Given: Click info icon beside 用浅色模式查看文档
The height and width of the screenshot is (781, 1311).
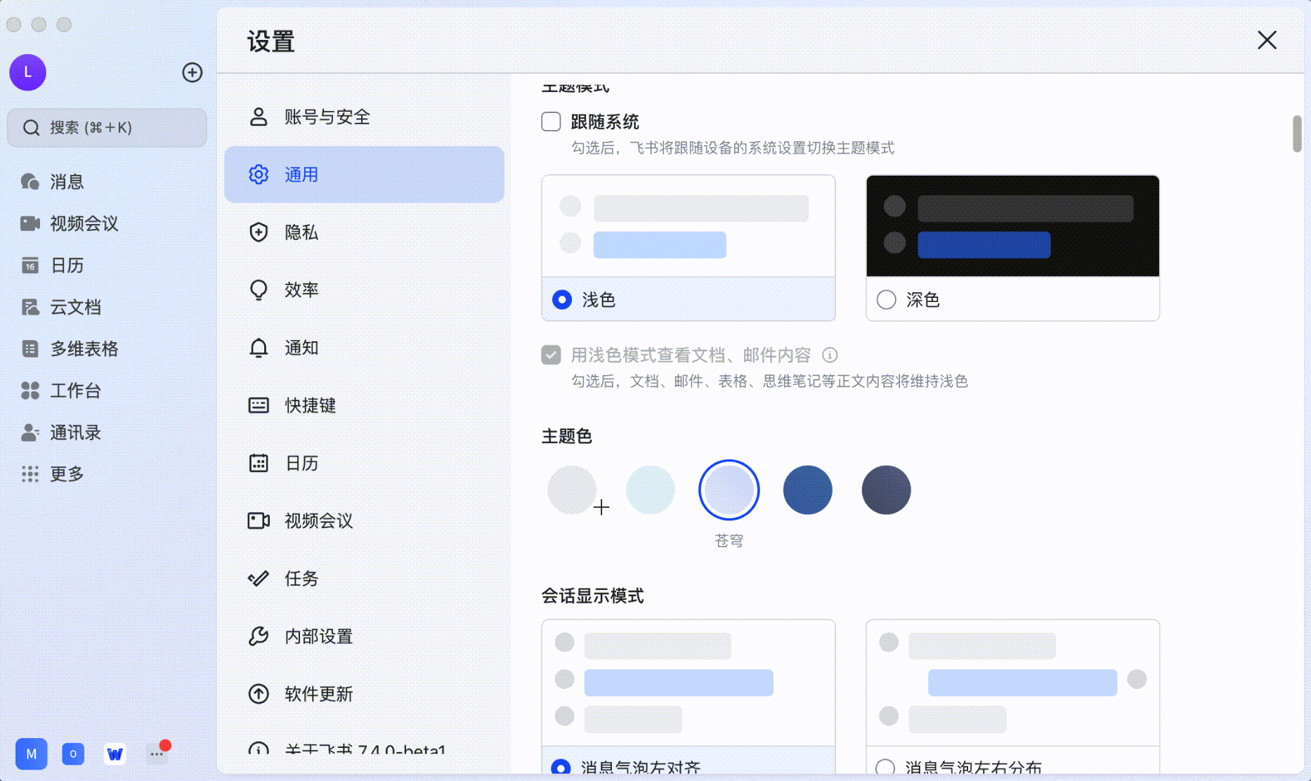Looking at the screenshot, I should tap(830, 355).
